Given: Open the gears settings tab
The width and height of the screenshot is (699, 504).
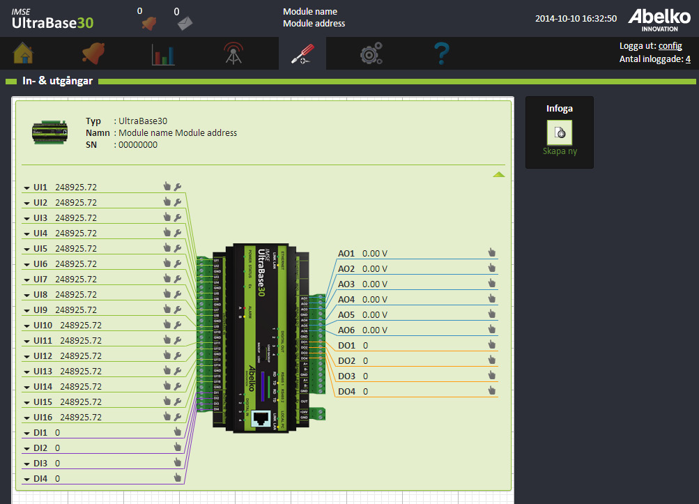Looking at the screenshot, I should (371, 53).
